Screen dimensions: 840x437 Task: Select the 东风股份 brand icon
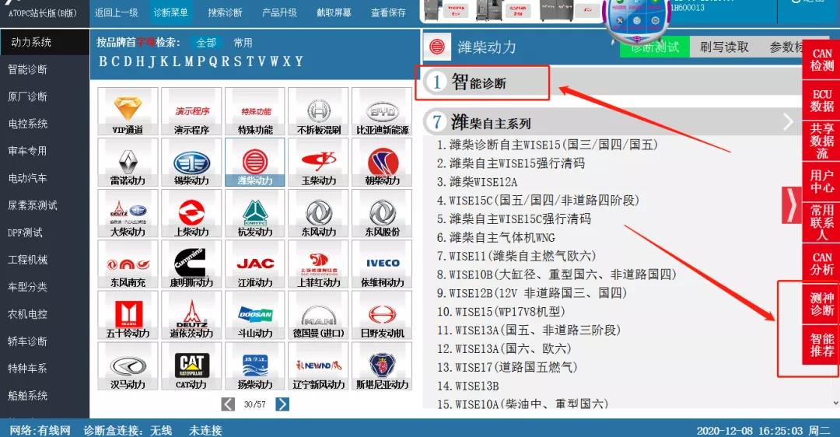(382, 213)
